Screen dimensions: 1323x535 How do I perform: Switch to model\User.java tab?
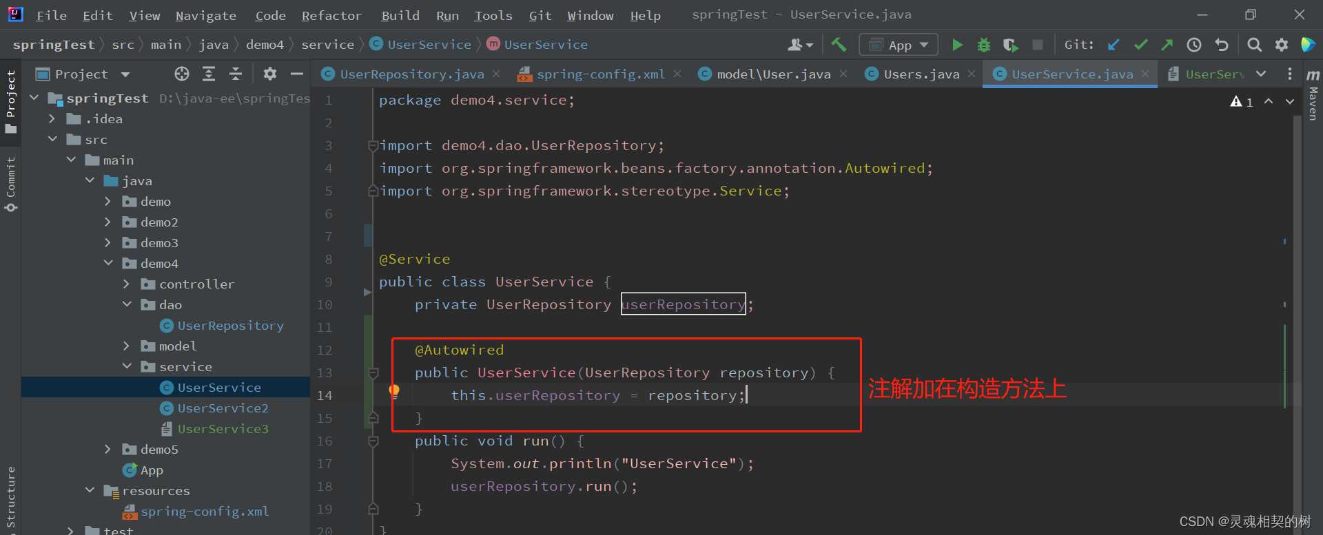[773, 74]
